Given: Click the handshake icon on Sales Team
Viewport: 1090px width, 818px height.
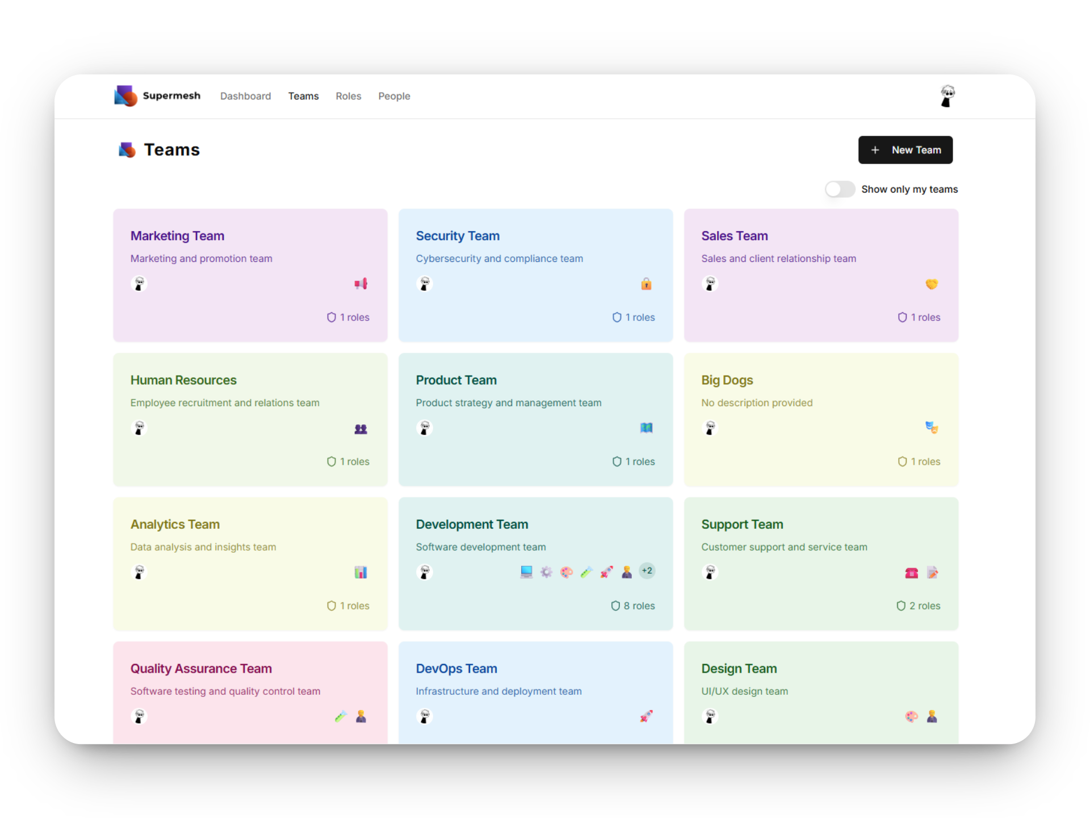Looking at the screenshot, I should (932, 283).
